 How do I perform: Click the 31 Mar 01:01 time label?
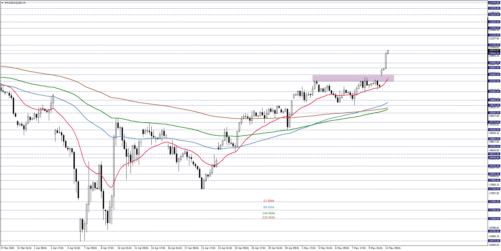24,248
